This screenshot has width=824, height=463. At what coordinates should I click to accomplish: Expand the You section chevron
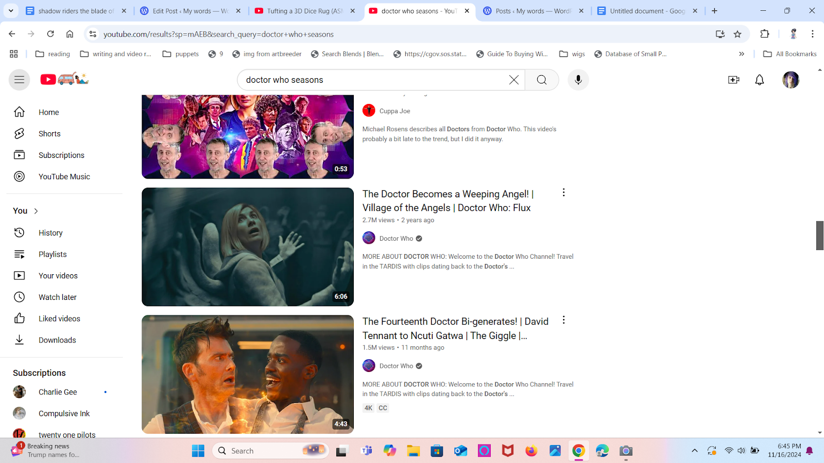[x=36, y=211]
